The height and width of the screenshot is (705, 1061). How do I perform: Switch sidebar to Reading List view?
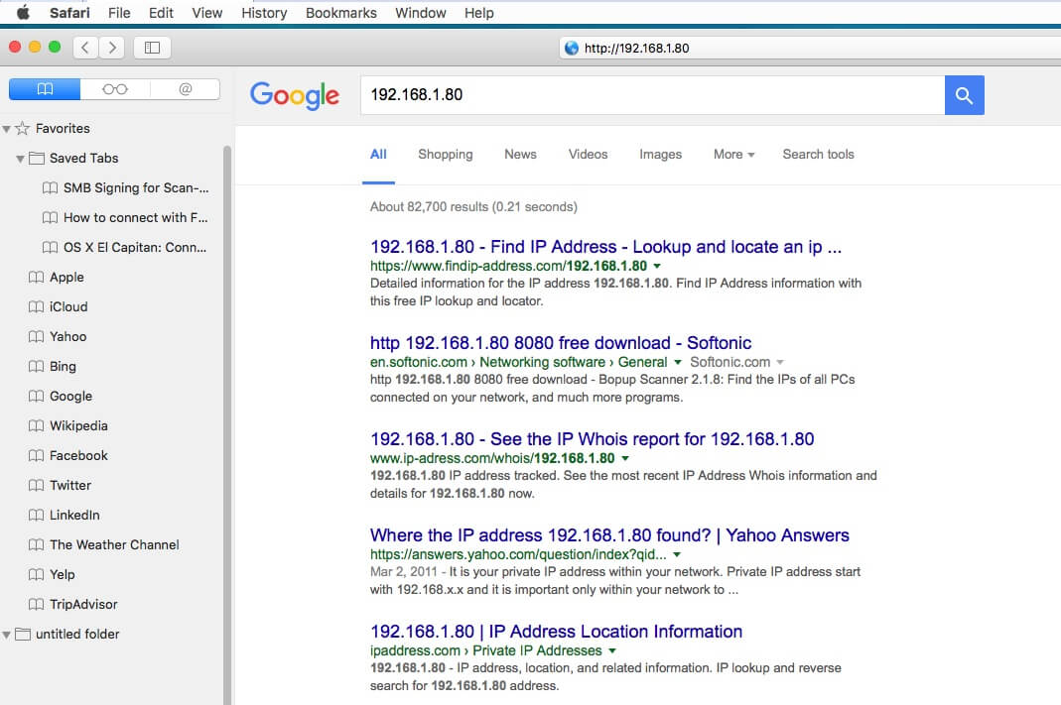[115, 89]
